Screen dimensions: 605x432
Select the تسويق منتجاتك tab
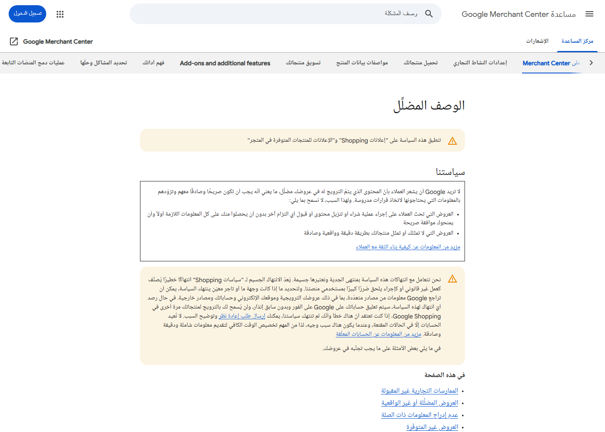pos(303,63)
